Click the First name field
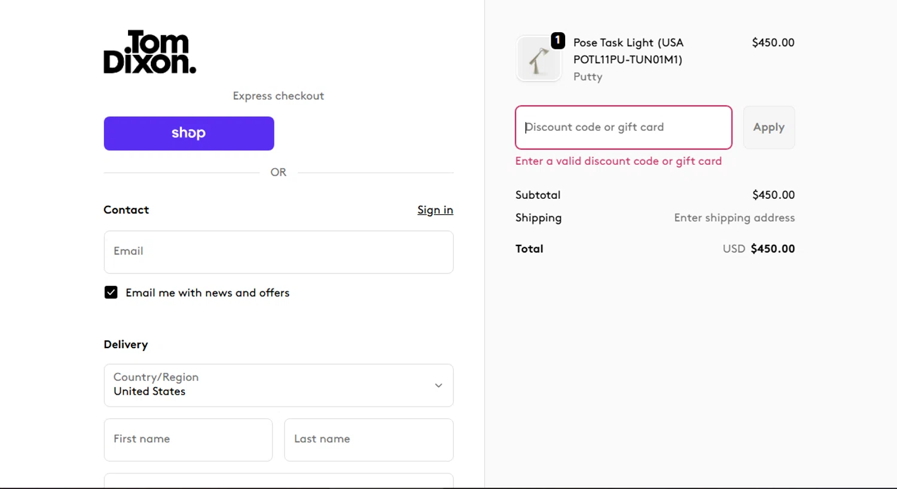 point(188,439)
